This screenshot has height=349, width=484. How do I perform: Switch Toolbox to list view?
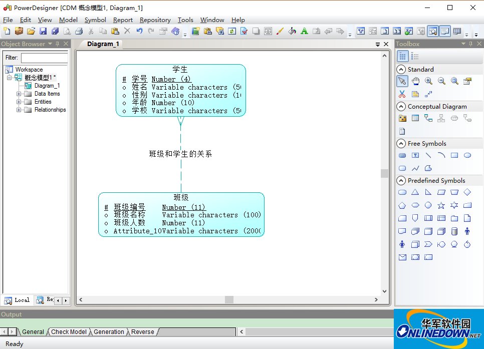coord(415,57)
